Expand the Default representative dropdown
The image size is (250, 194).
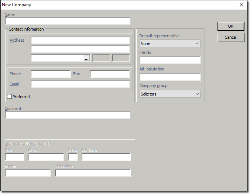170,44
